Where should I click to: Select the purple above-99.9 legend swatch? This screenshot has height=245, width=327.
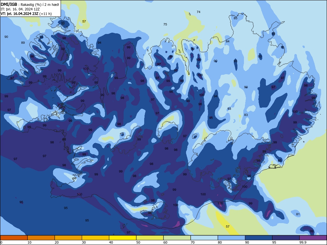click(313, 238)
